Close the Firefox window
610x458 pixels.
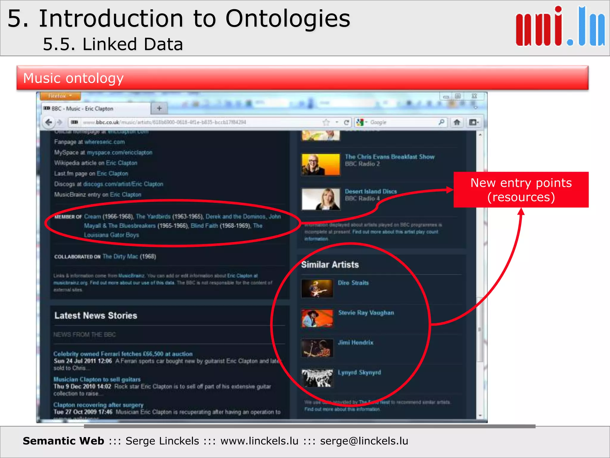coord(474,96)
